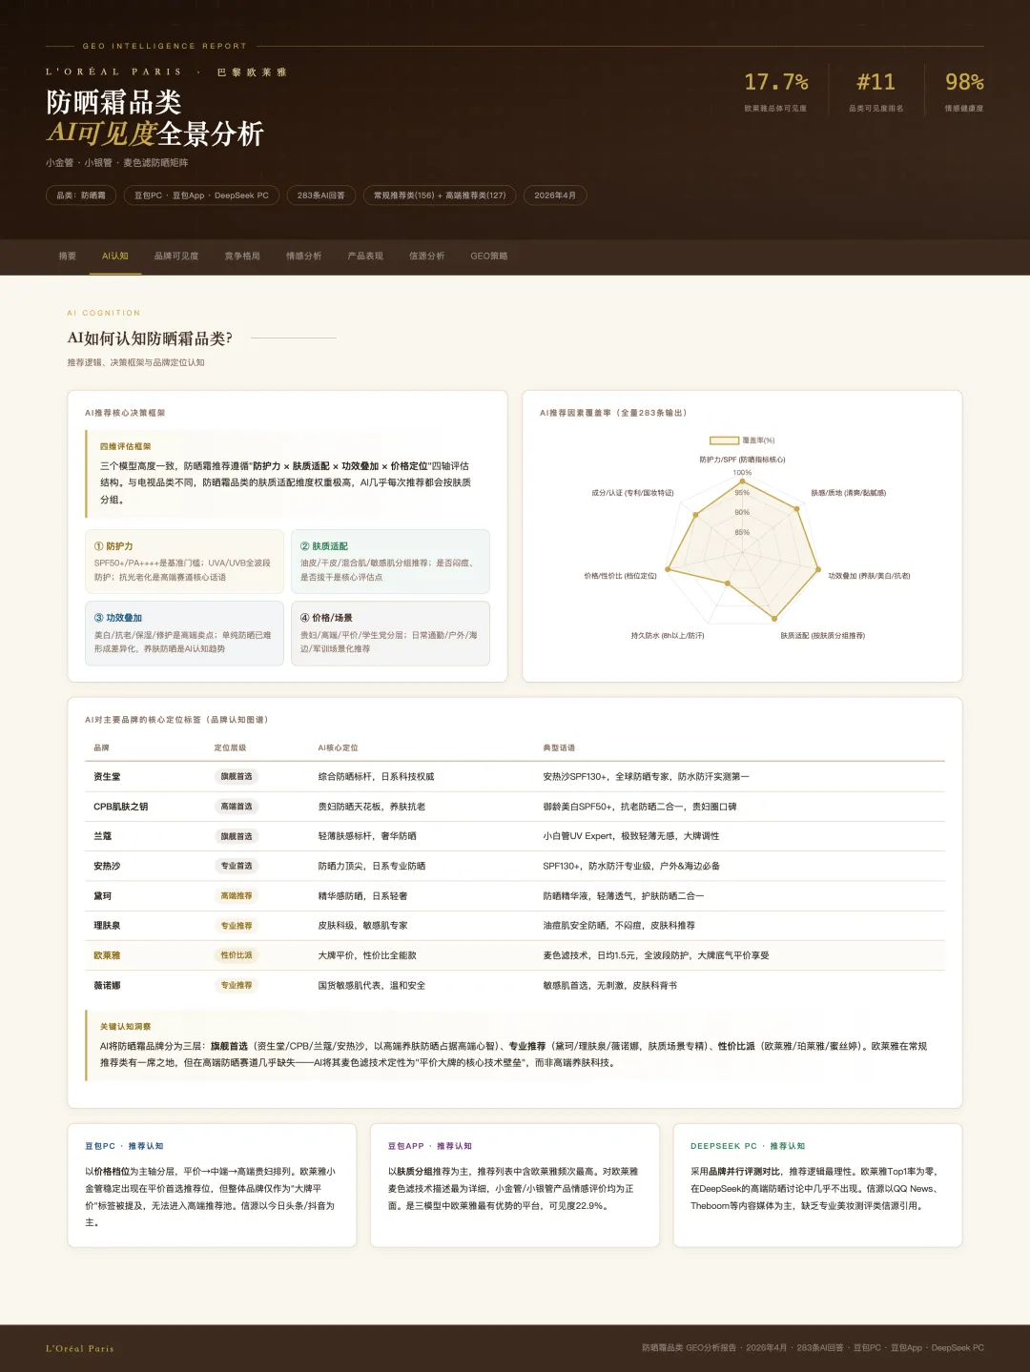Open the 情感分析 tab

click(303, 256)
